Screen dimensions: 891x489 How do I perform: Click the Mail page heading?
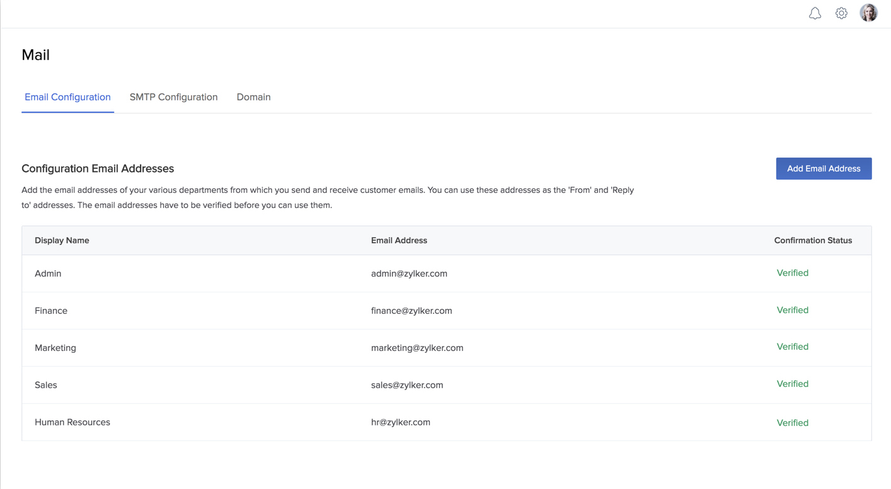point(35,55)
